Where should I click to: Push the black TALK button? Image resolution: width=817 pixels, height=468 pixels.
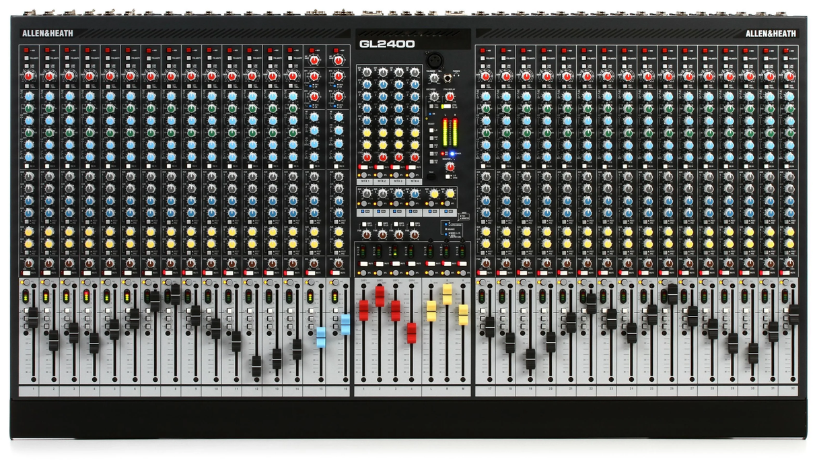click(431, 175)
